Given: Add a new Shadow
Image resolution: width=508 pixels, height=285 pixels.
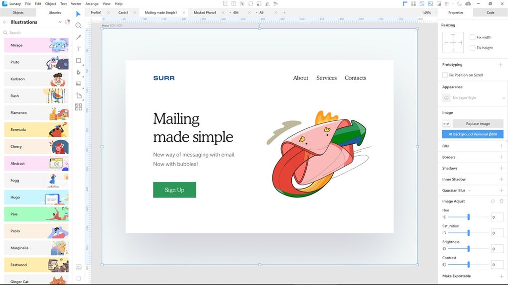Looking at the screenshot, I should [x=501, y=168].
